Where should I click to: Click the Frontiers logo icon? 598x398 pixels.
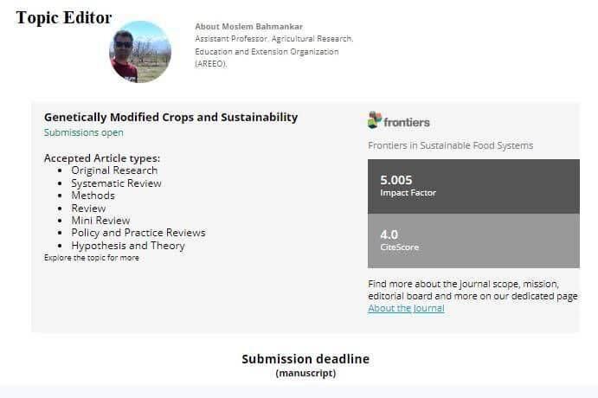(375, 120)
